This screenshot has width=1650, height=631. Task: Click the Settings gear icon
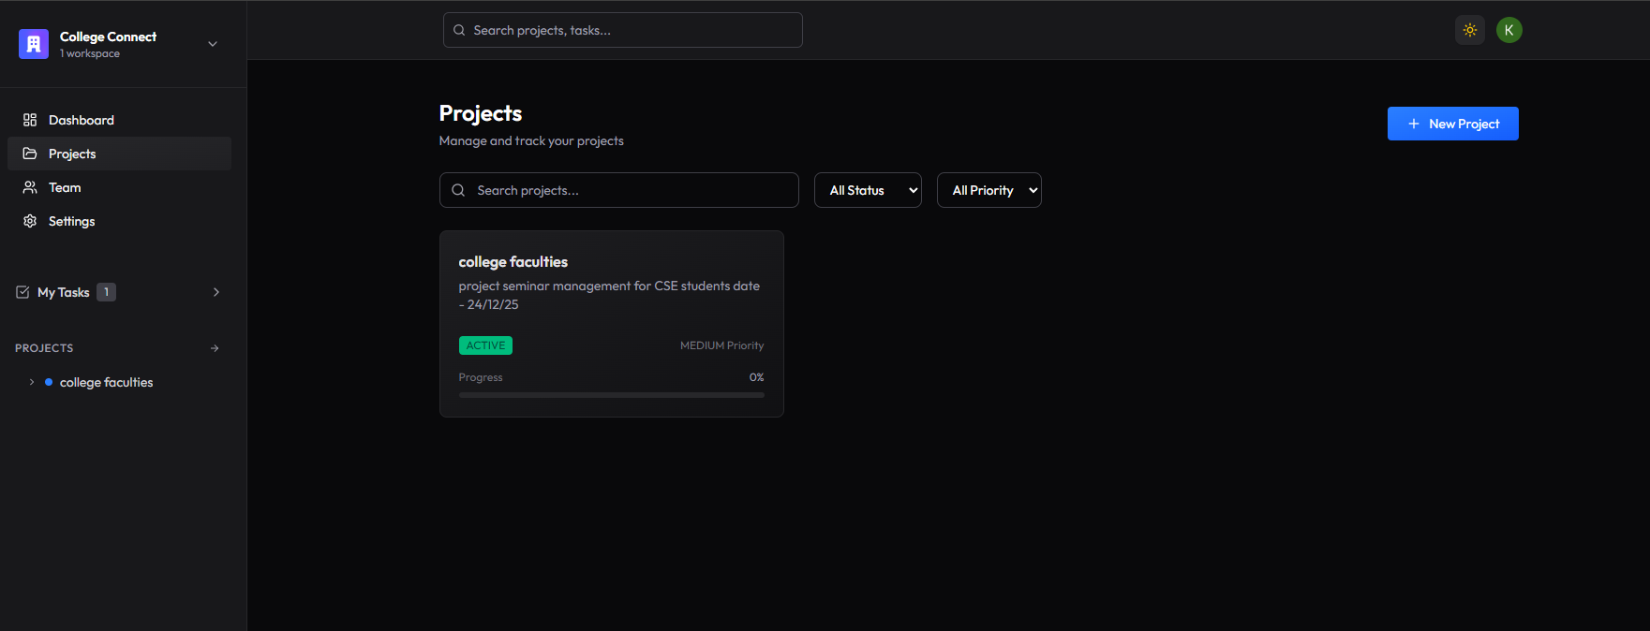point(30,221)
